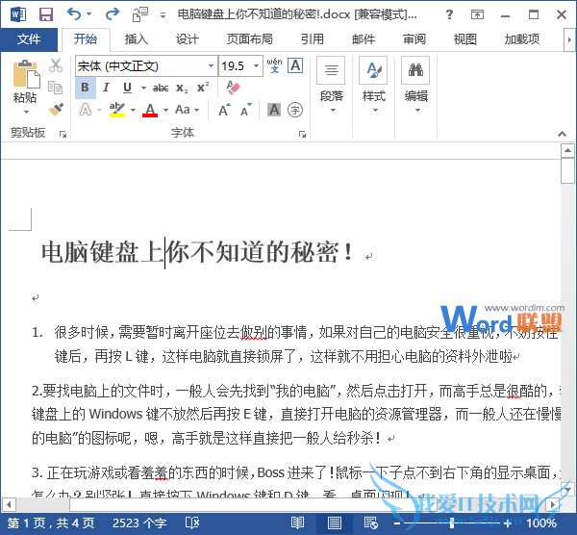This screenshot has height=535, width=577.
Task: Click the Paste clipboard icon
Action: tap(26, 74)
